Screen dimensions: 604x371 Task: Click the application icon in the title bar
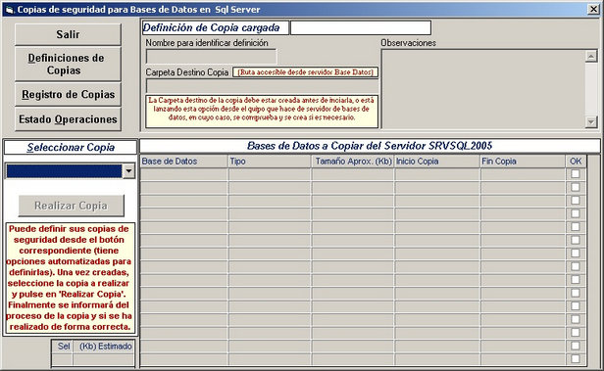[10, 10]
